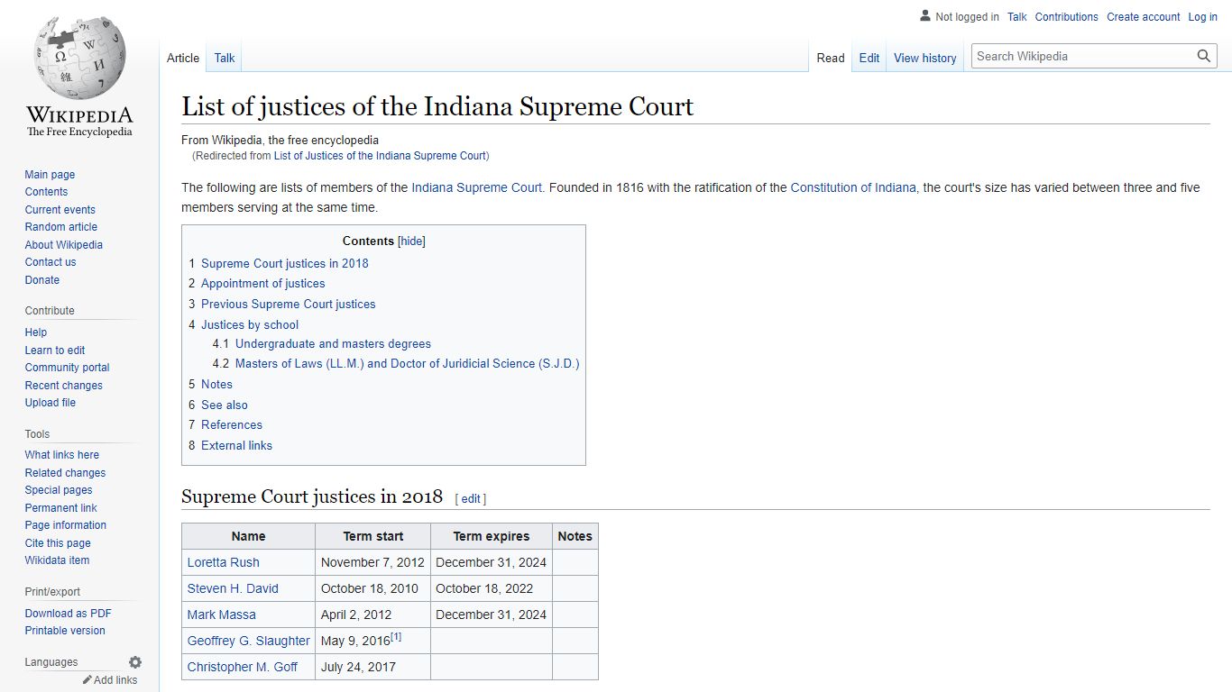1232x692 pixels.
Task: Copy the Permanent link
Action: (x=61, y=508)
